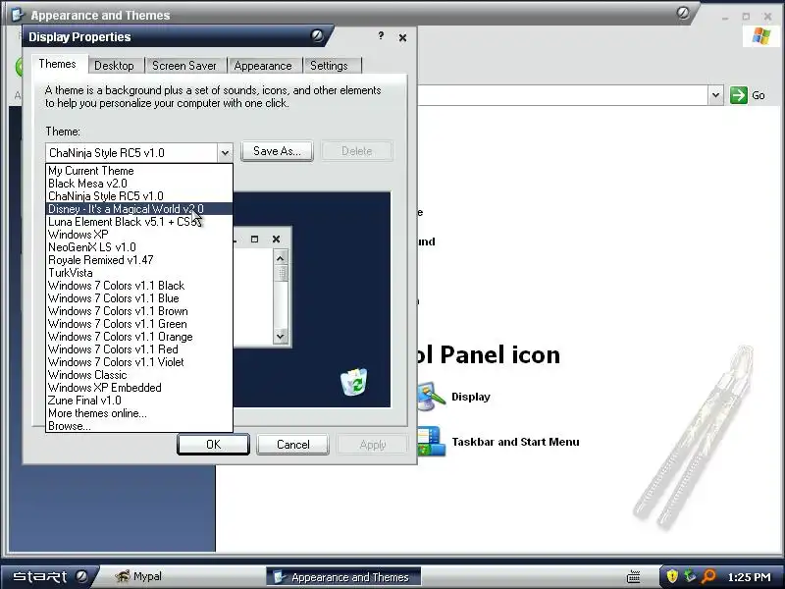
Task: Click the network icon in the system tray
Action: pos(690,576)
